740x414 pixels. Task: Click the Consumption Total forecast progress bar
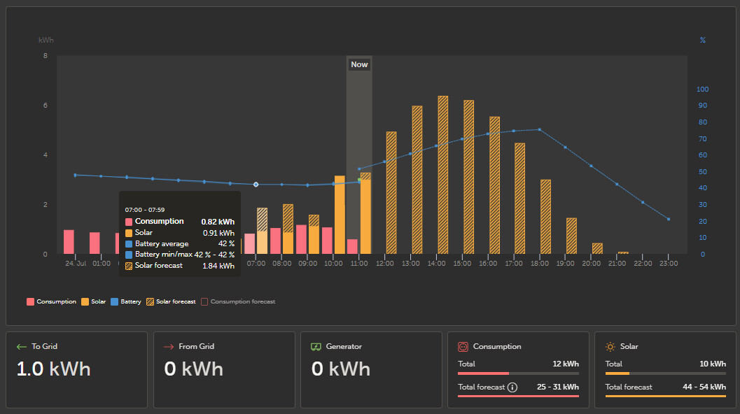point(518,397)
